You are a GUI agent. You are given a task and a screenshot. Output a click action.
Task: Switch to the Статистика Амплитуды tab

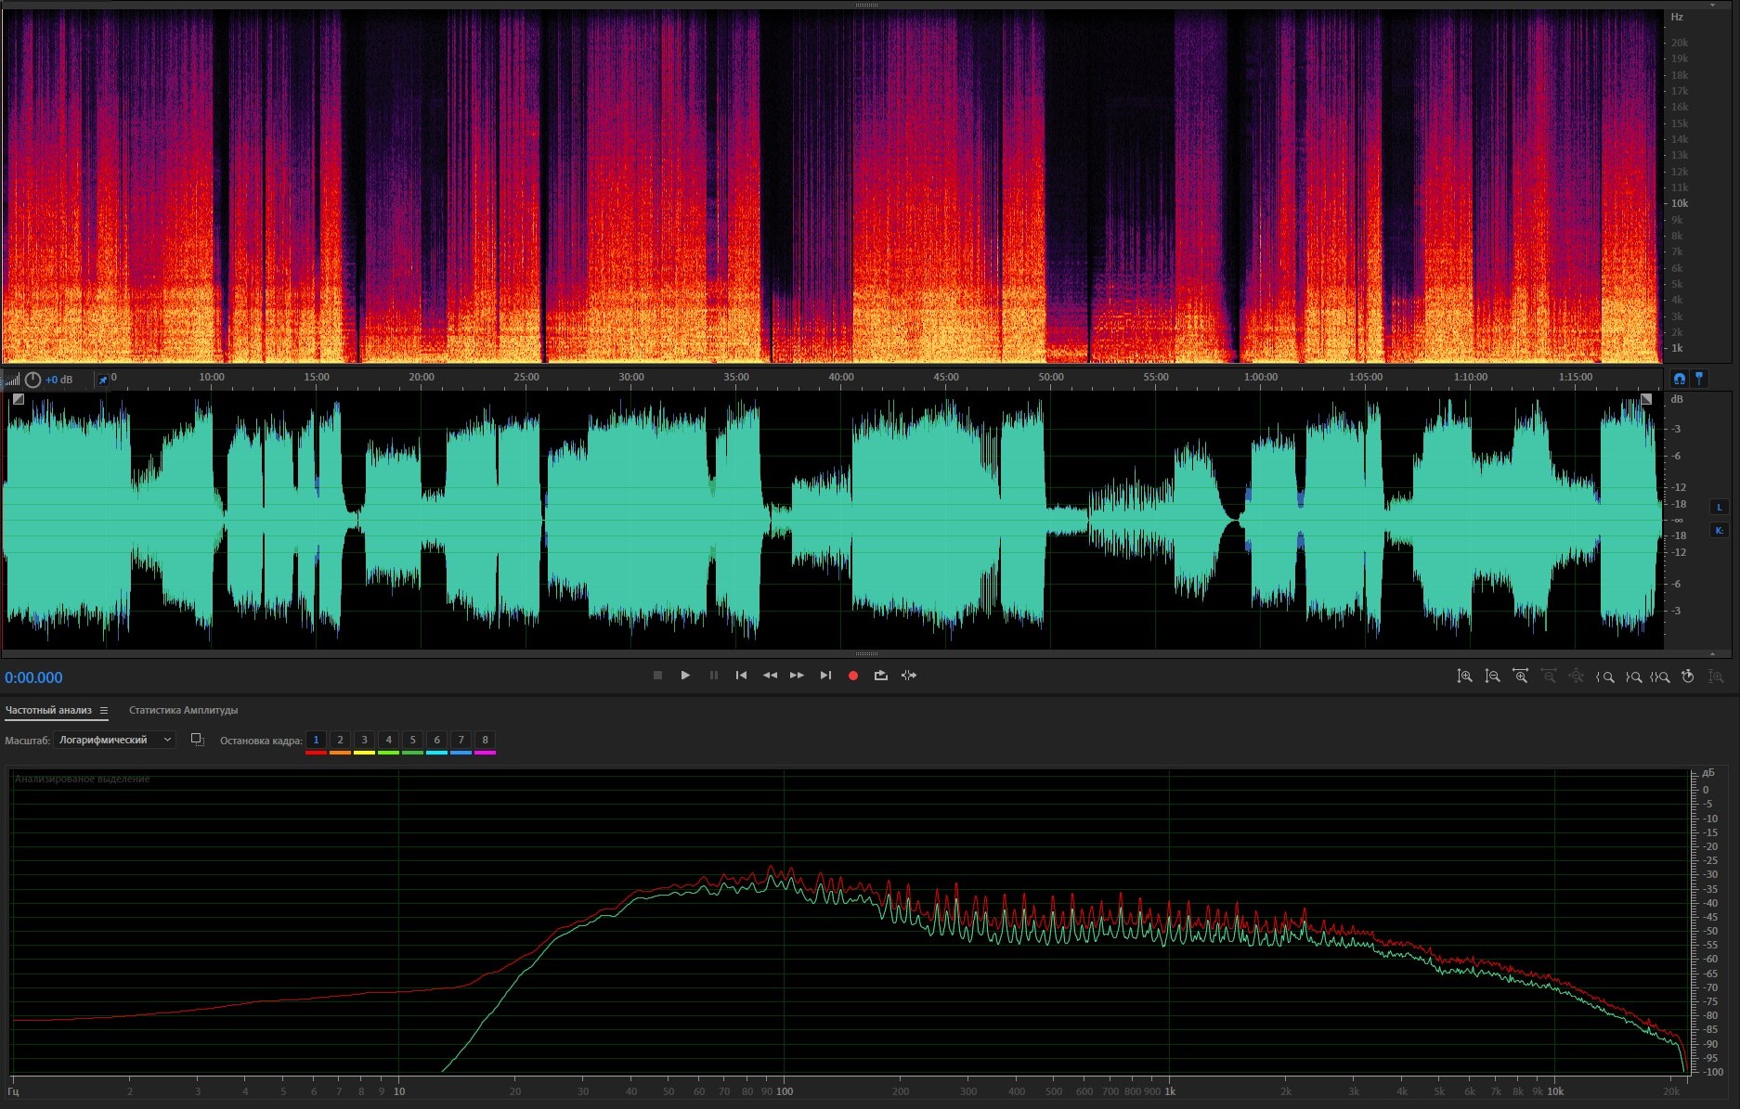point(183,711)
